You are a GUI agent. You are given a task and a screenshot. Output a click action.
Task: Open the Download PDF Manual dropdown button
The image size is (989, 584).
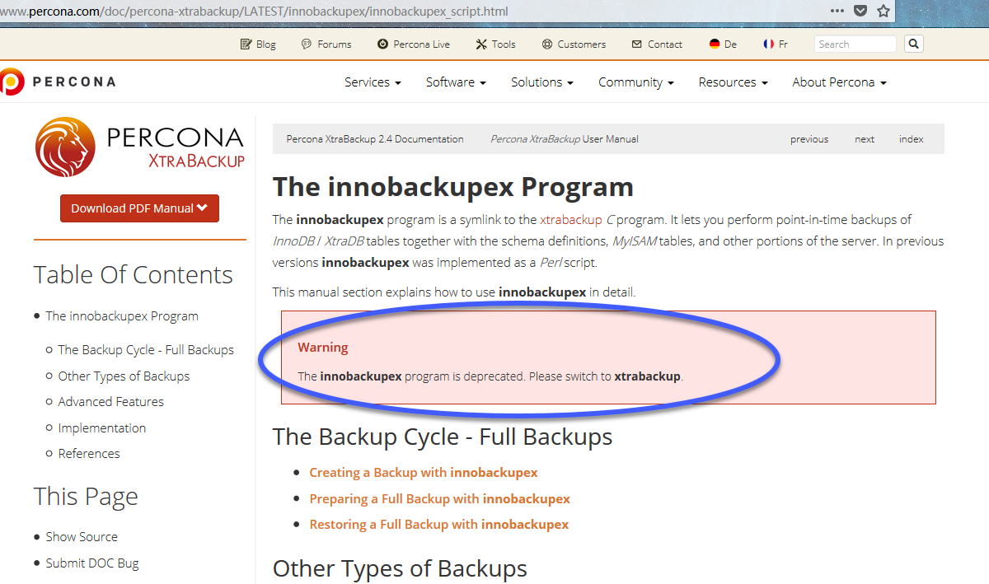(x=139, y=208)
